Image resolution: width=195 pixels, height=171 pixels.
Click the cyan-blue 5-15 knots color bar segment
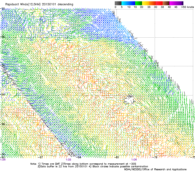click(x=128, y=3)
